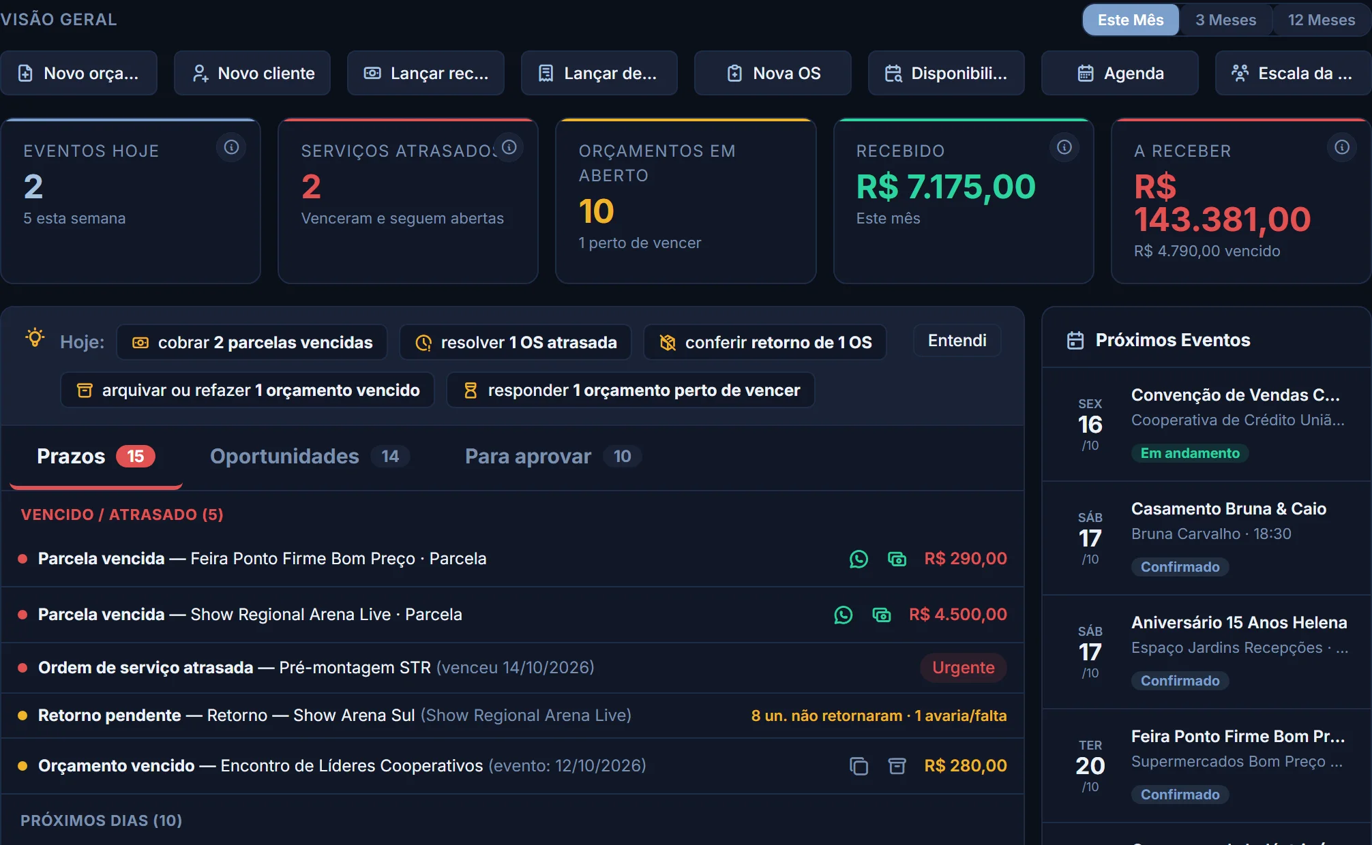Click Confirmado badge on Aniversário 15 Anos Helena

point(1180,681)
